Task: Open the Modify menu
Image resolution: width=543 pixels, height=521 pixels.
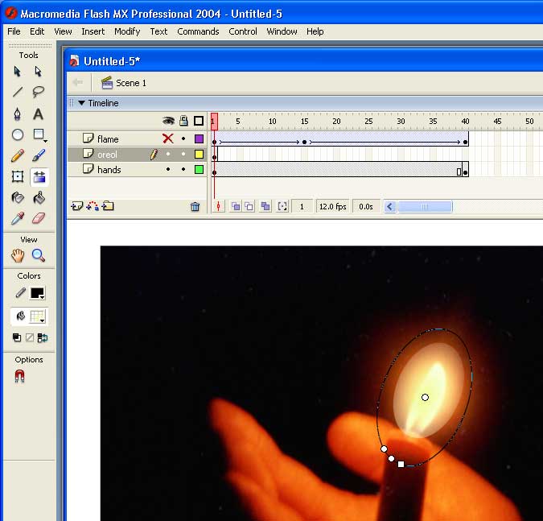Action: [x=127, y=31]
